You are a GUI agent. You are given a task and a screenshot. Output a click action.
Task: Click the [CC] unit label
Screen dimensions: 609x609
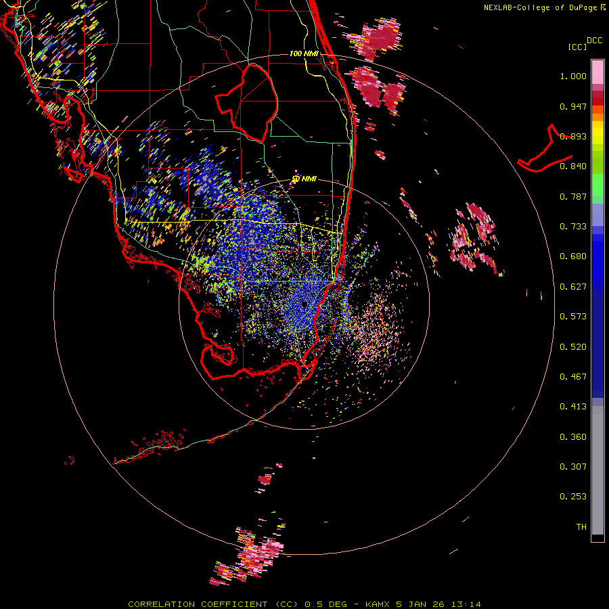pyautogui.click(x=577, y=47)
